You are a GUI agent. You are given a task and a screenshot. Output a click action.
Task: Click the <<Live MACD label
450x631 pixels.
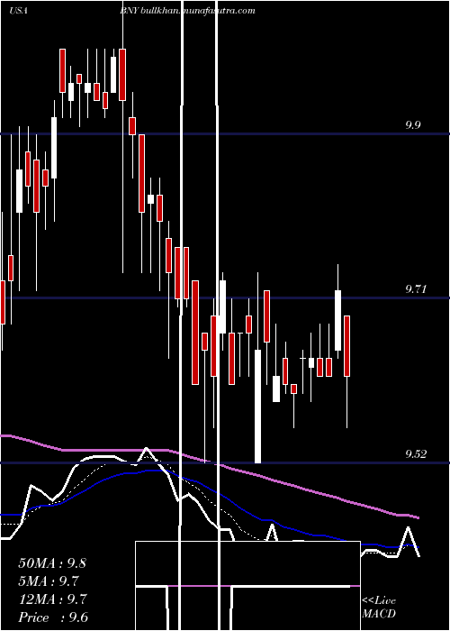coord(379,607)
